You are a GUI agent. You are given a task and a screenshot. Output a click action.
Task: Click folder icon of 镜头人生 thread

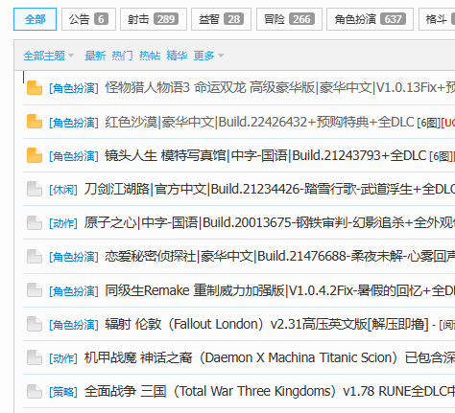tap(35, 155)
